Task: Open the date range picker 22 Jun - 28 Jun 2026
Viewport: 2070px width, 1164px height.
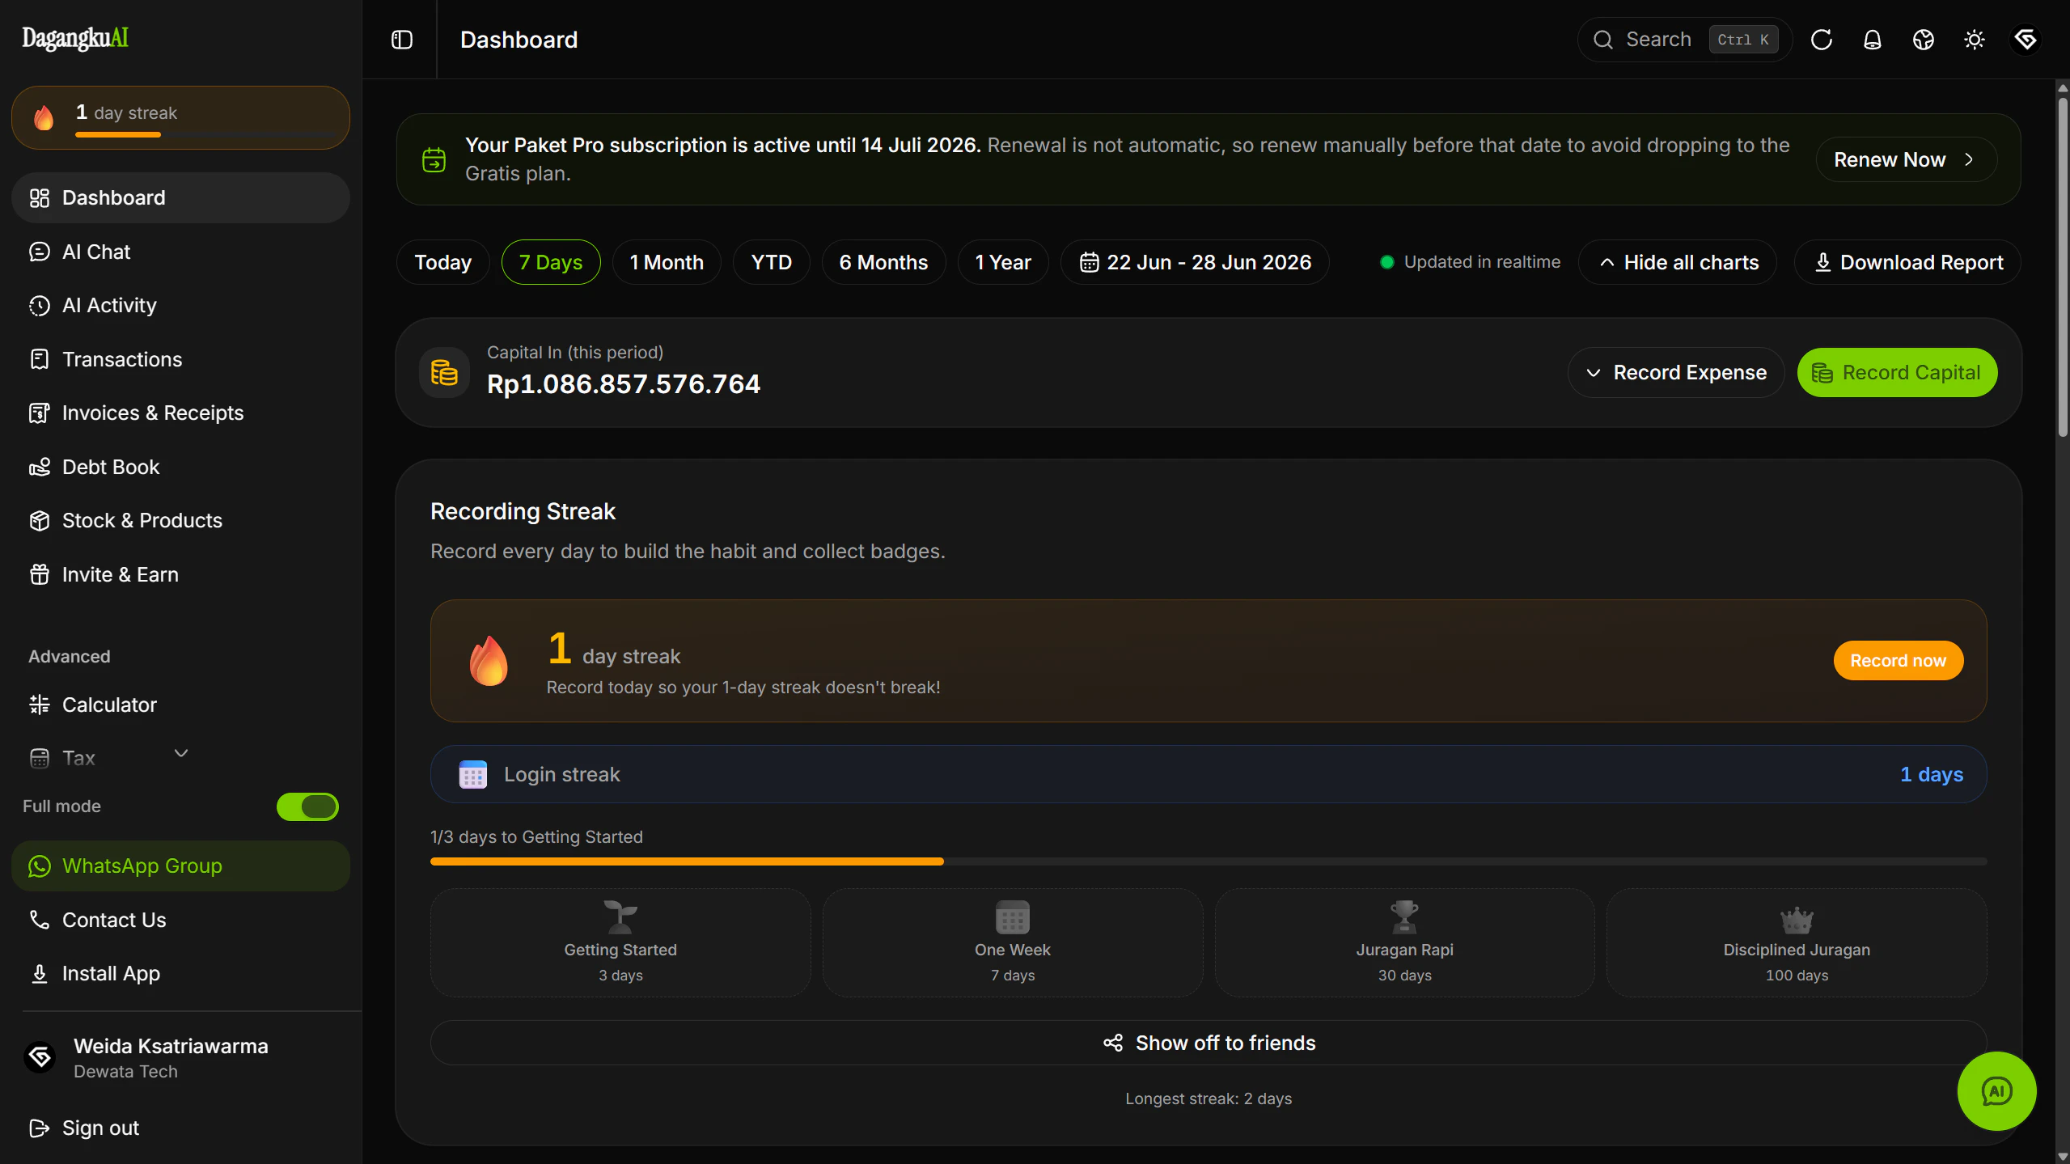Action: 1196,262
